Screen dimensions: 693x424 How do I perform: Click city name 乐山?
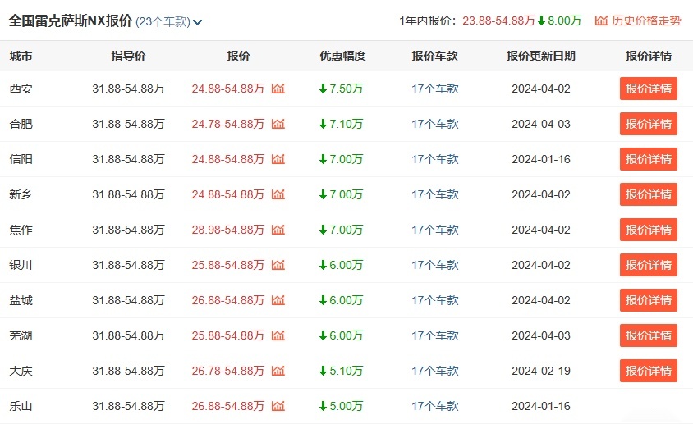[x=21, y=406]
